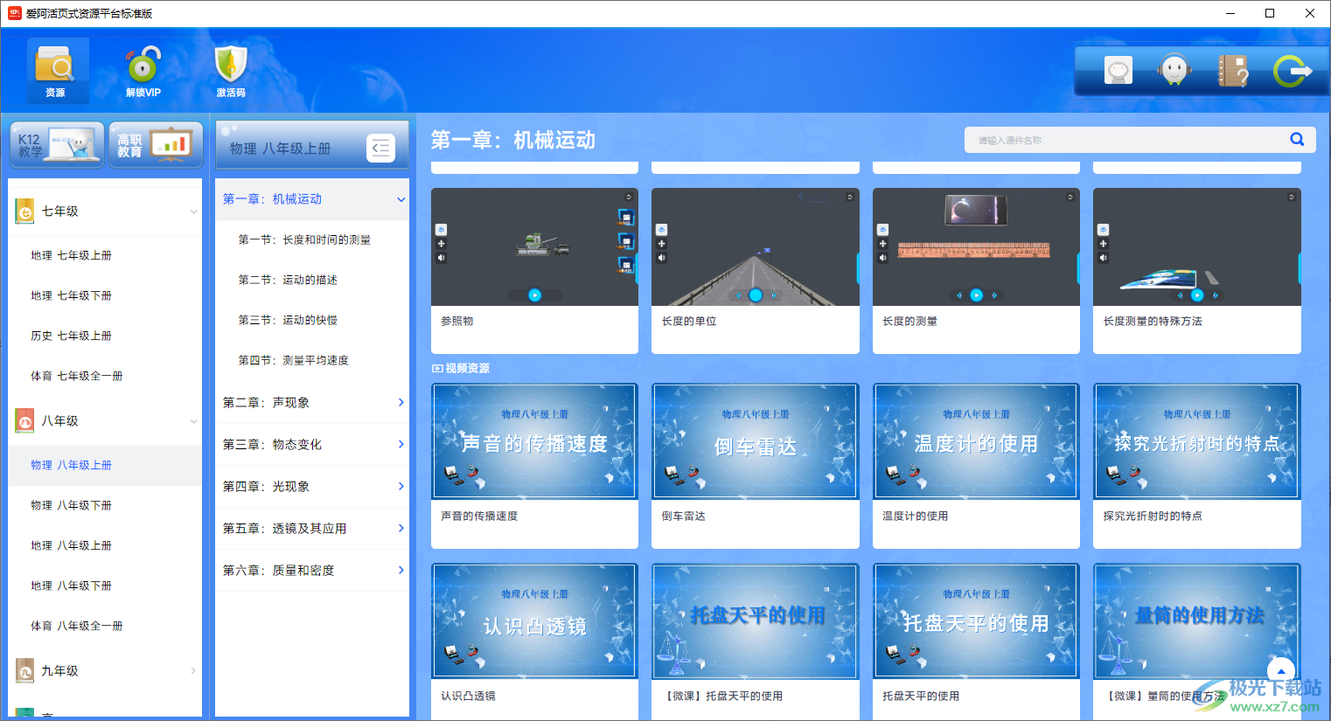Click the play progress control on 参照物 card
Screen dimensions: 1331x721
pyautogui.click(x=534, y=295)
